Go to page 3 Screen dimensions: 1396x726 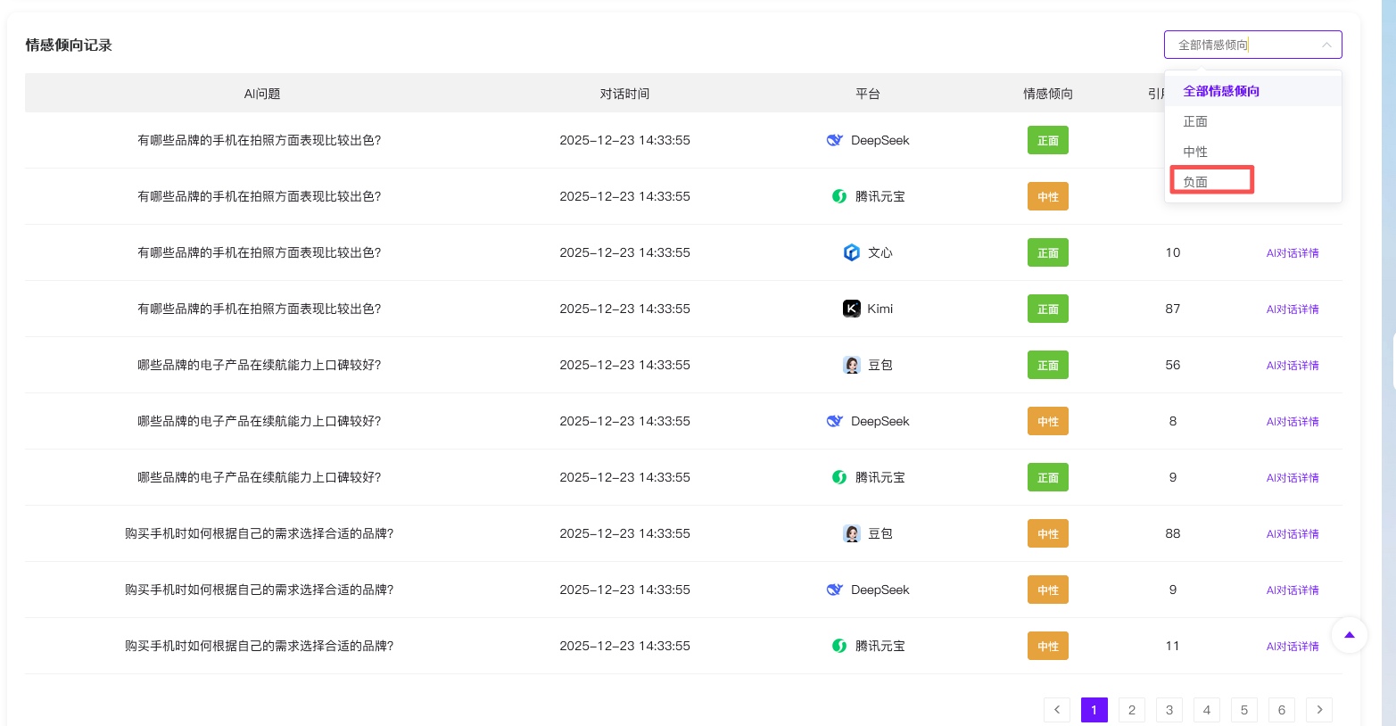(x=1169, y=710)
